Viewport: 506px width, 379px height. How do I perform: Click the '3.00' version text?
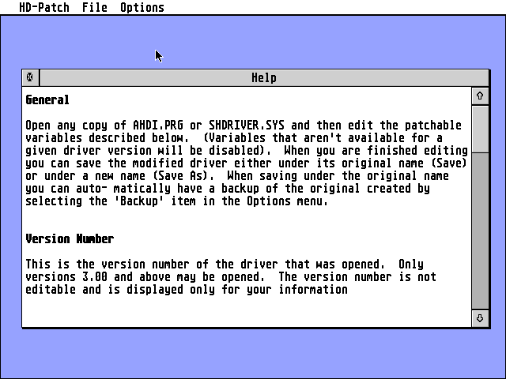[x=95, y=277]
